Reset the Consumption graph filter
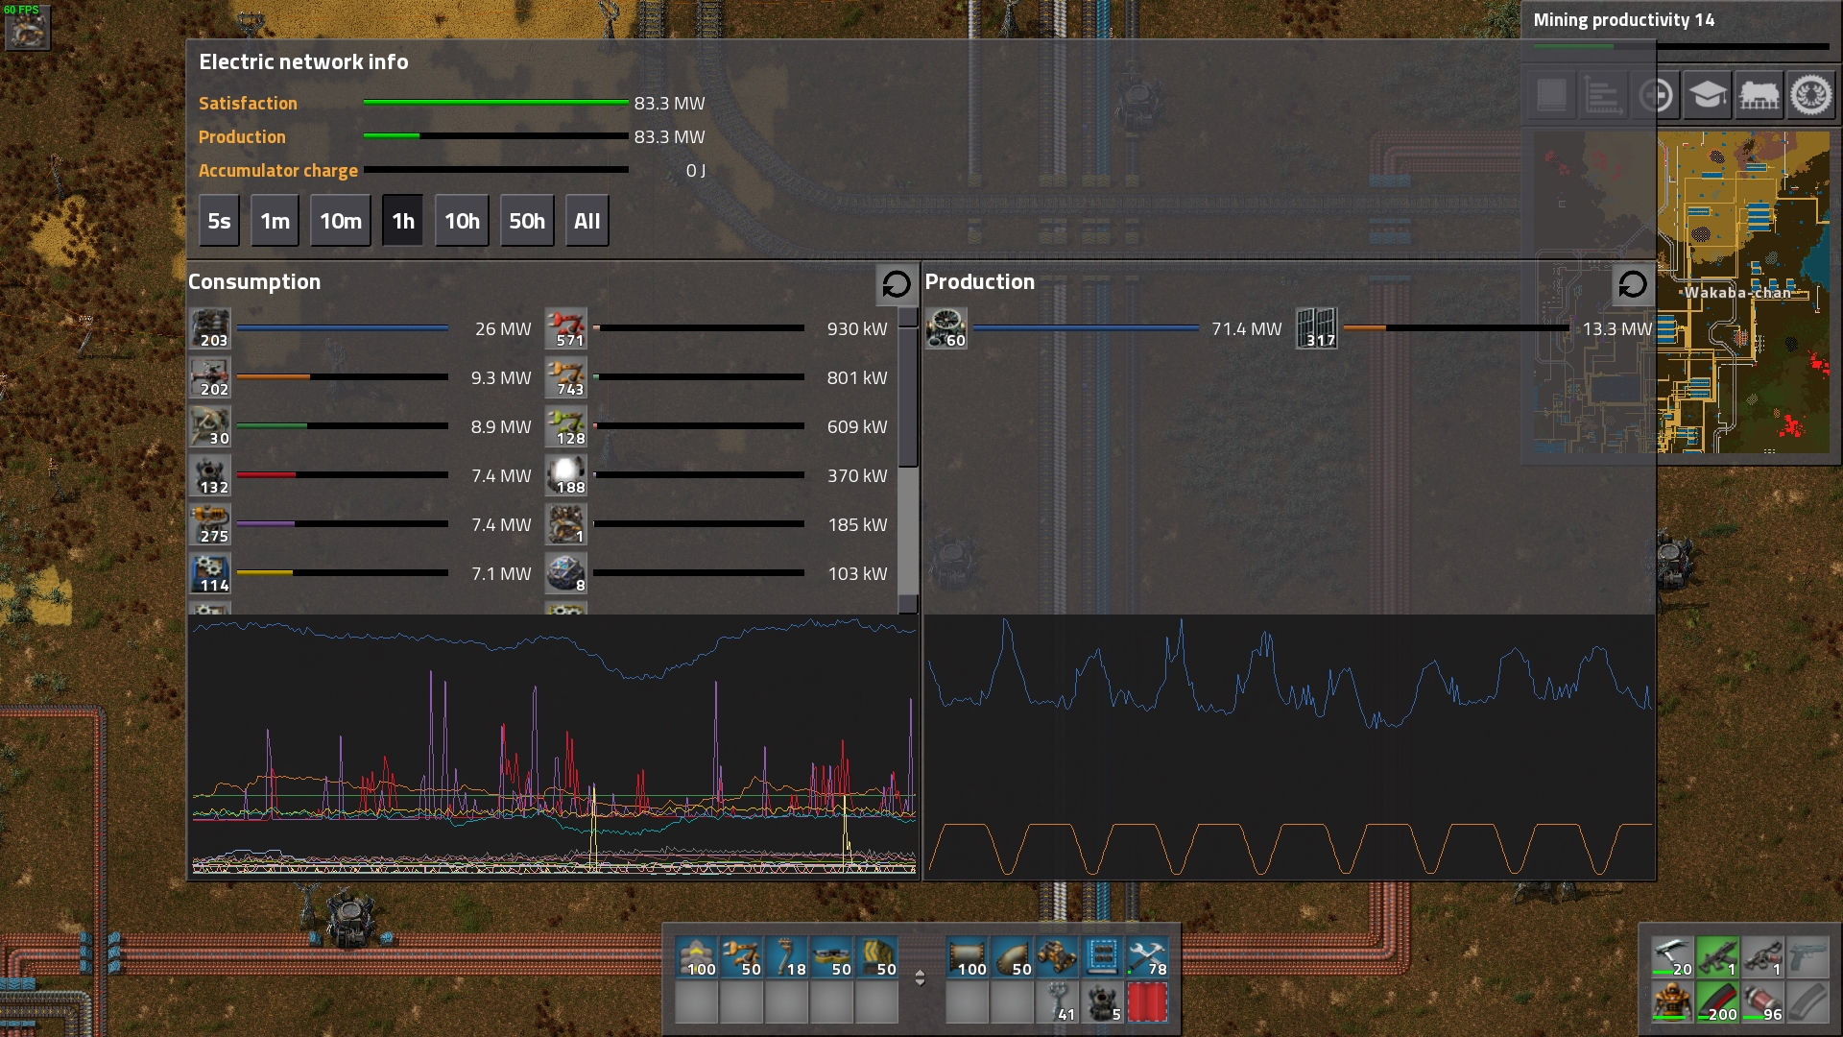The height and width of the screenshot is (1037, 1843). [x=896, y=284]
